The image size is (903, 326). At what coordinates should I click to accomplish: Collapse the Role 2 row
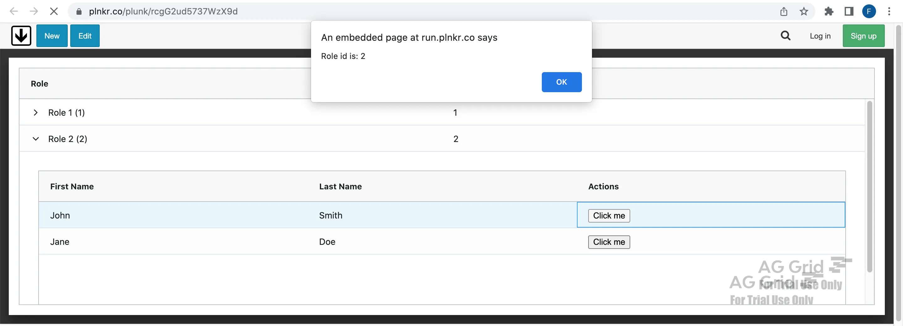point(35,139)
